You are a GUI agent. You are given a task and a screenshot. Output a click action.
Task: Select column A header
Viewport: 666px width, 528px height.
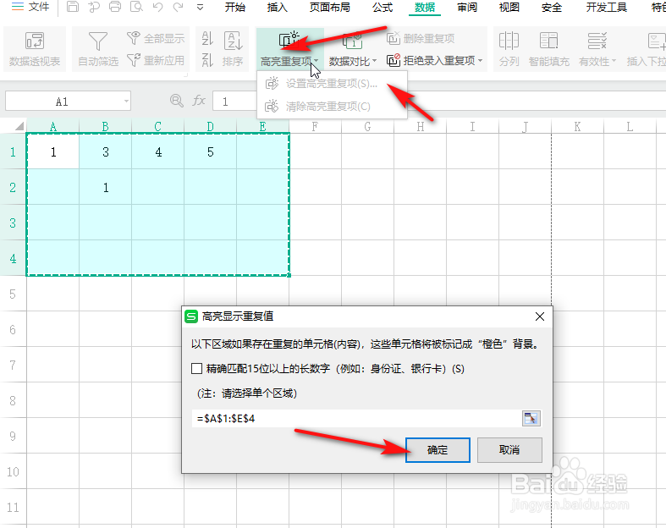pos(52,126)
